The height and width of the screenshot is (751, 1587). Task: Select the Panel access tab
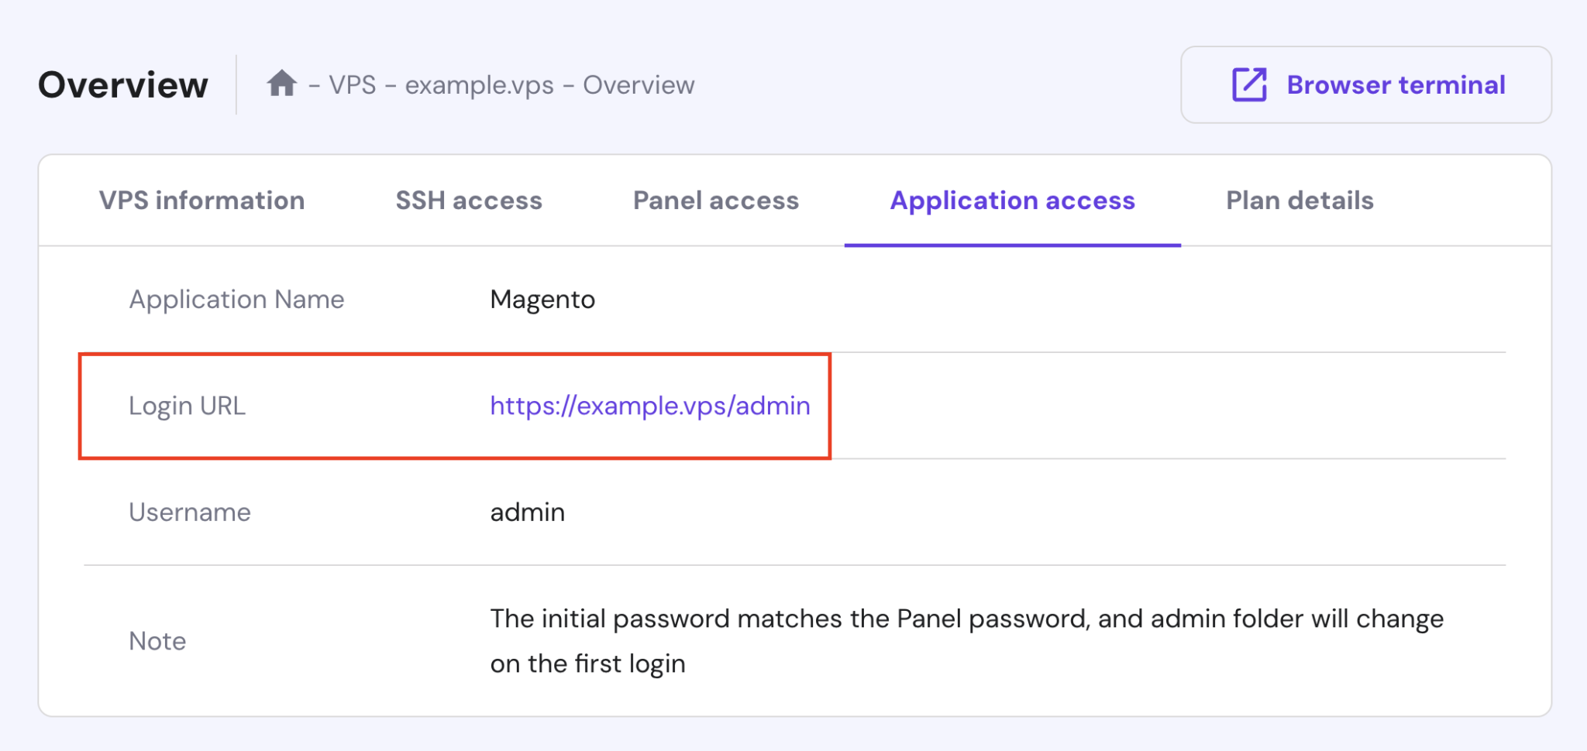(715, 201)
